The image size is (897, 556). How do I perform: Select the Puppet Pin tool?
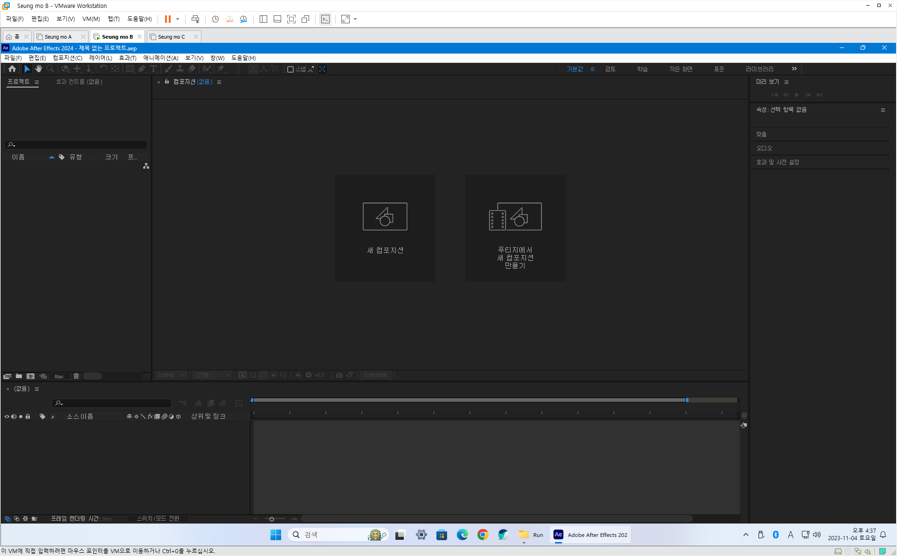(x=221, y=69)
